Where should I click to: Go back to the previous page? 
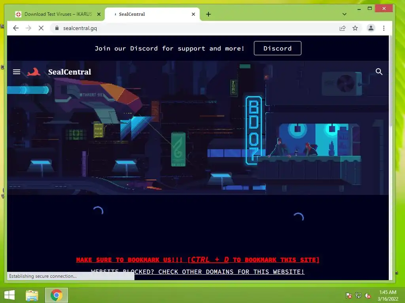tap(16, 28)
